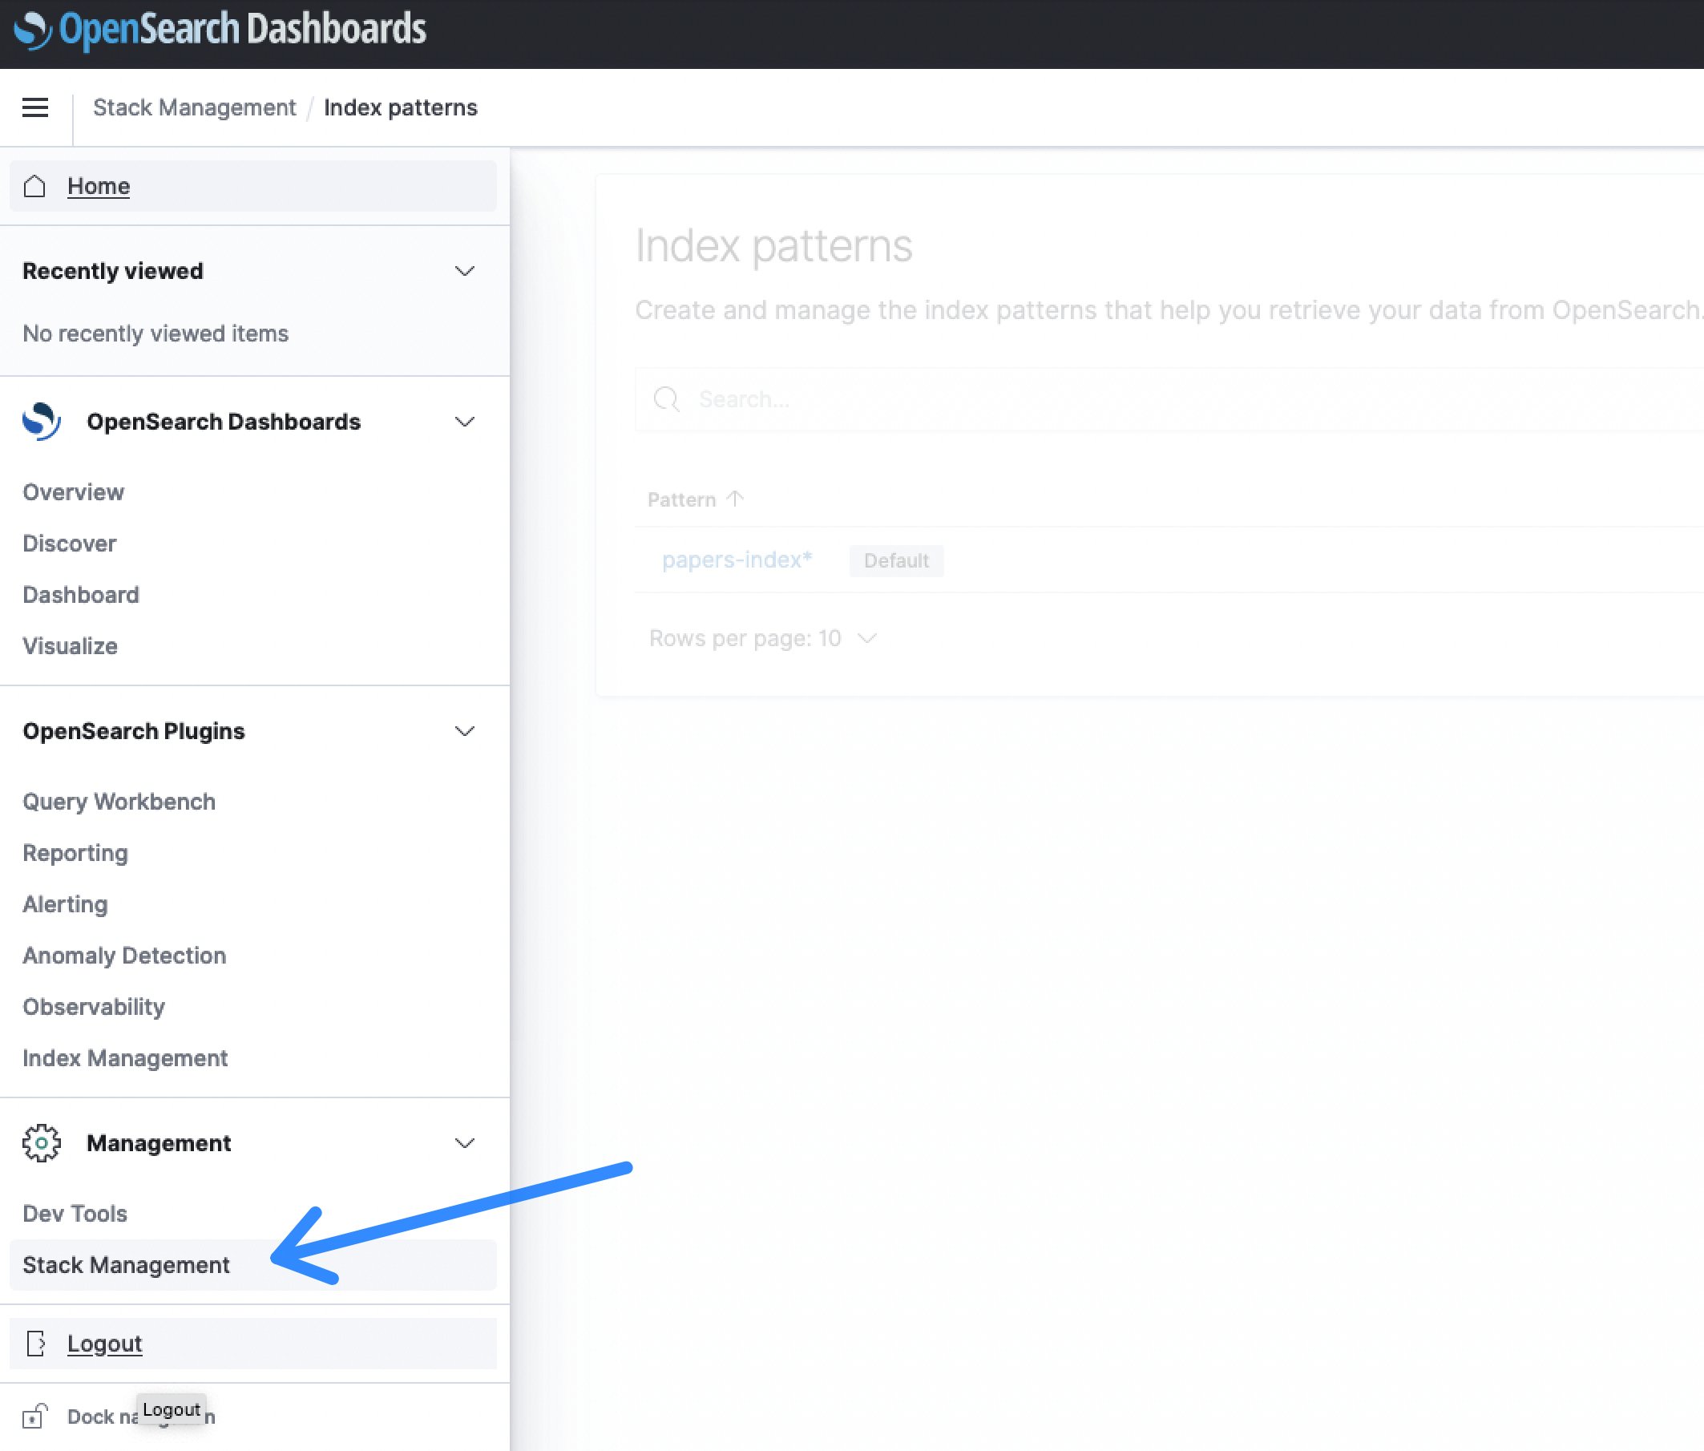Navigate to Visualize section
1704x1451 pixels.
(x=69, y=645)
